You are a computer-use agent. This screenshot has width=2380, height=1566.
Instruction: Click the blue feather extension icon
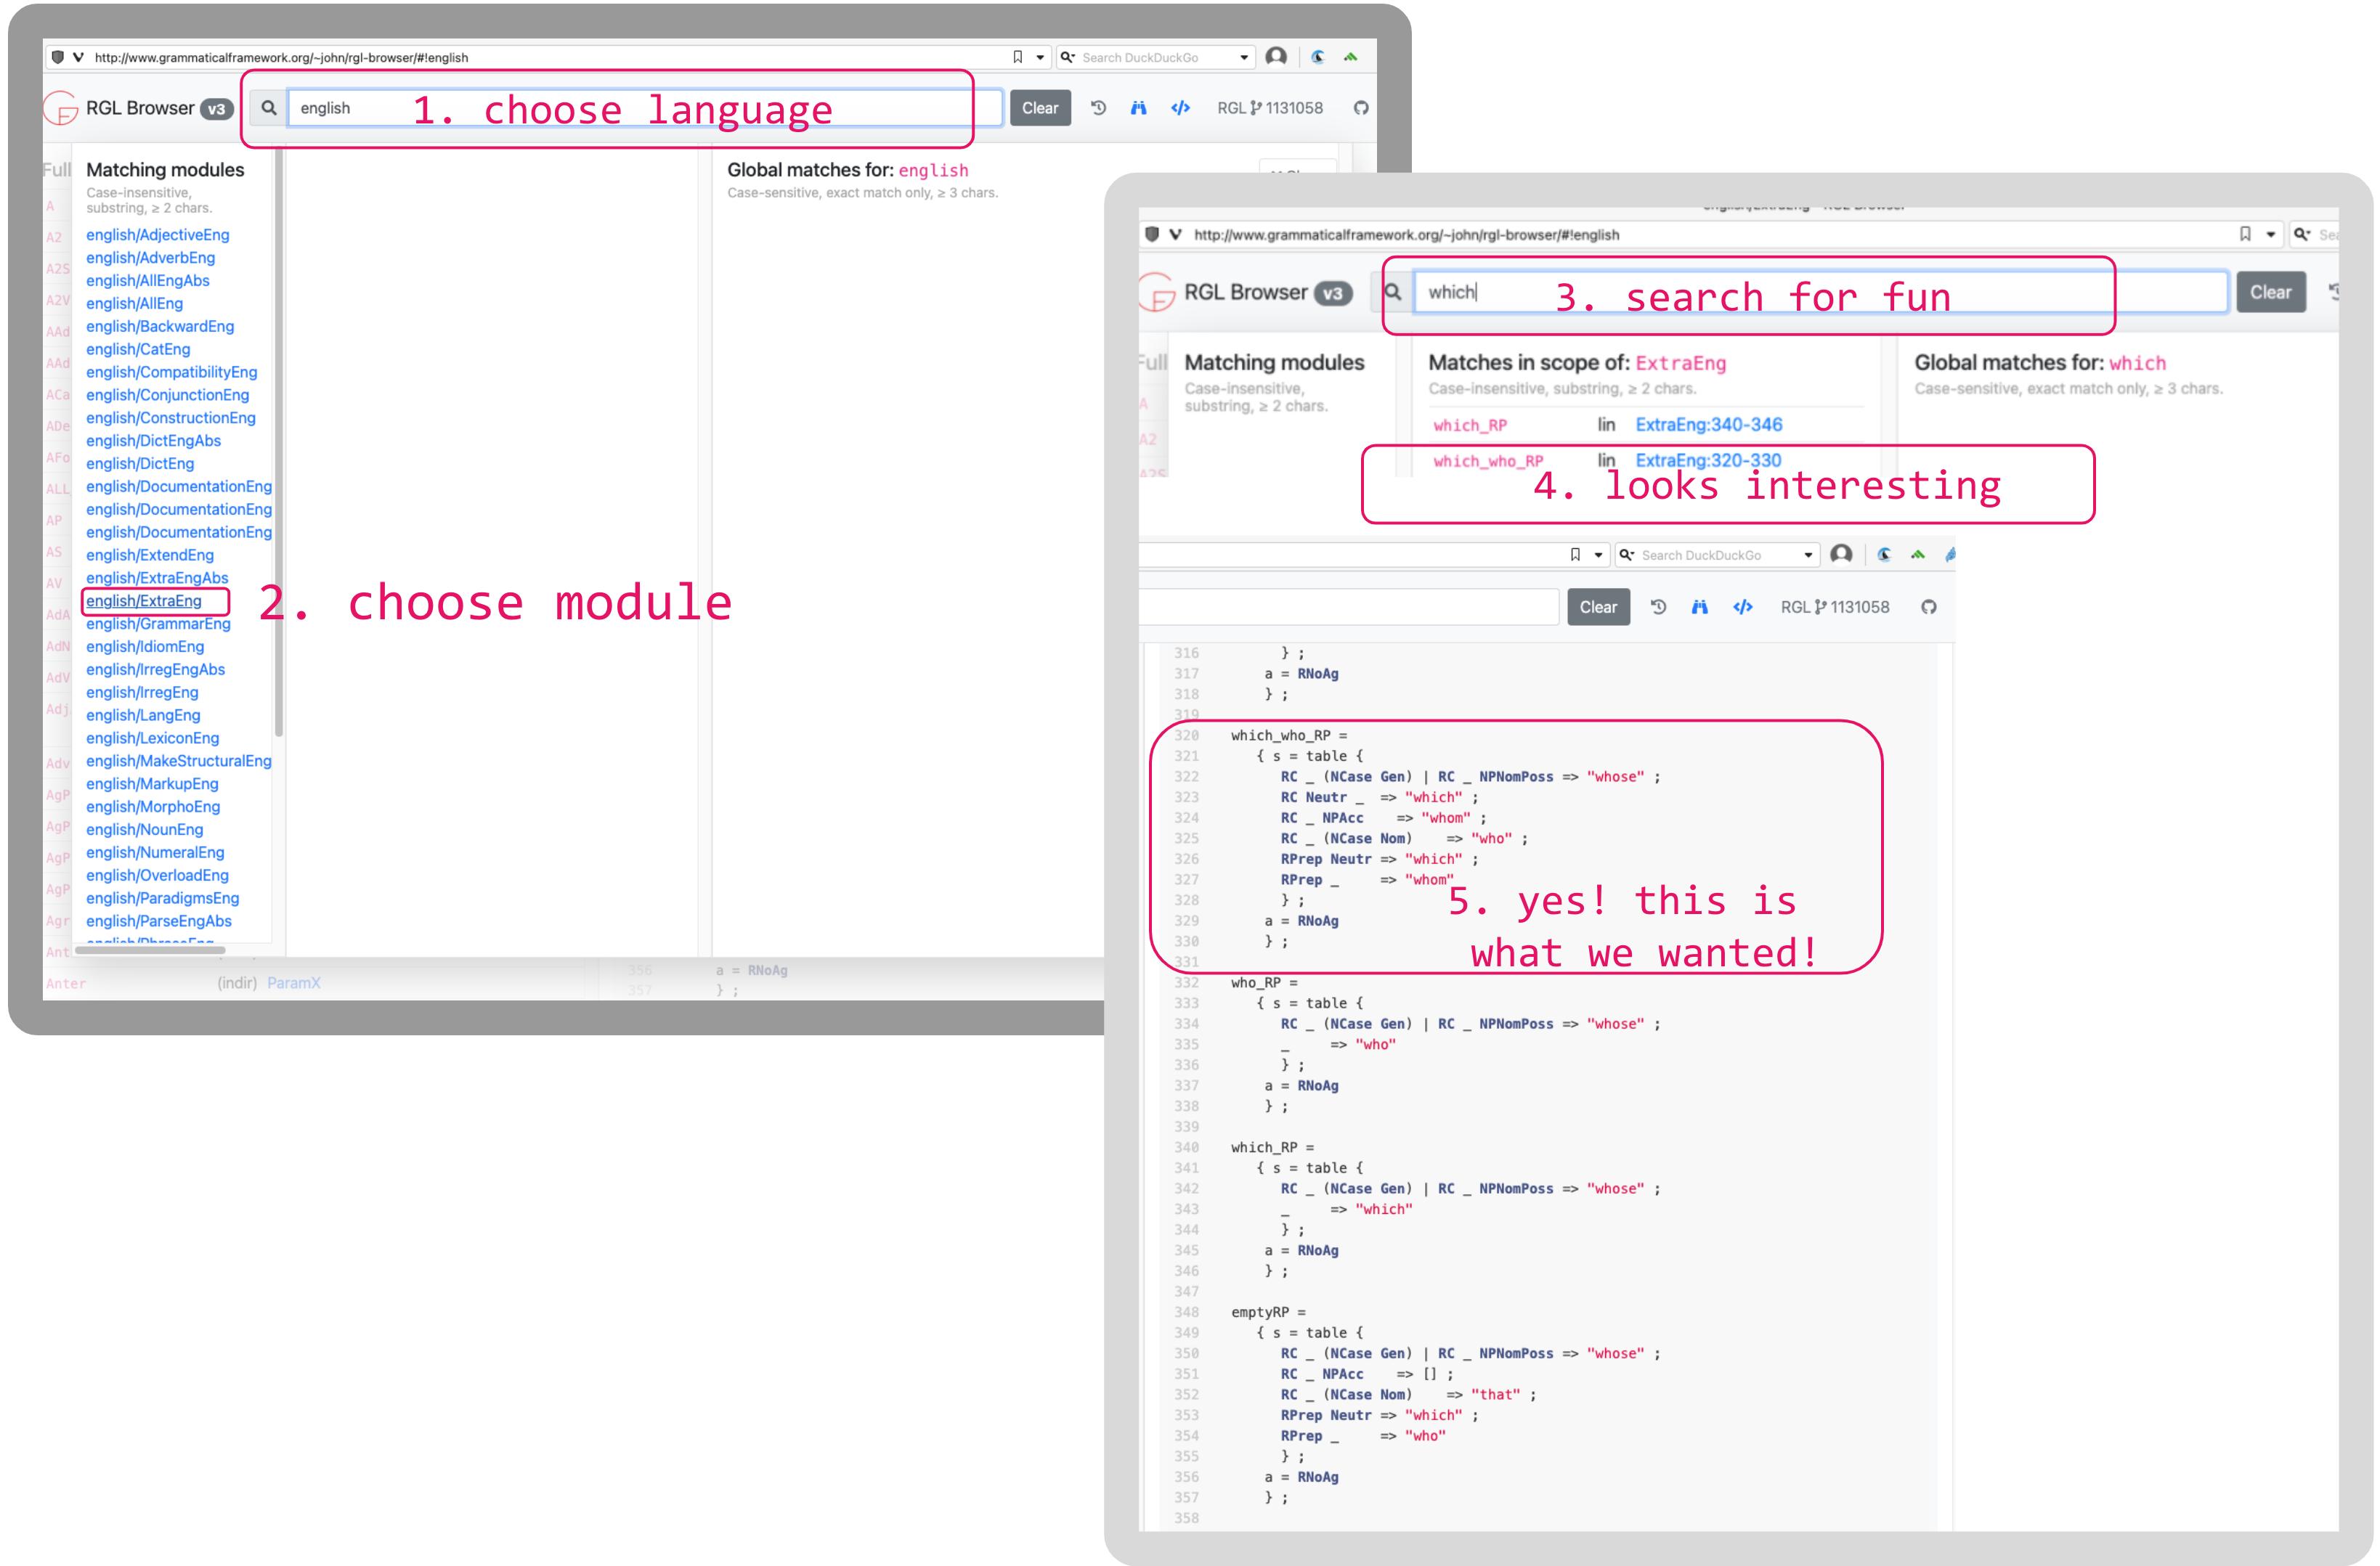[1950, 555]
